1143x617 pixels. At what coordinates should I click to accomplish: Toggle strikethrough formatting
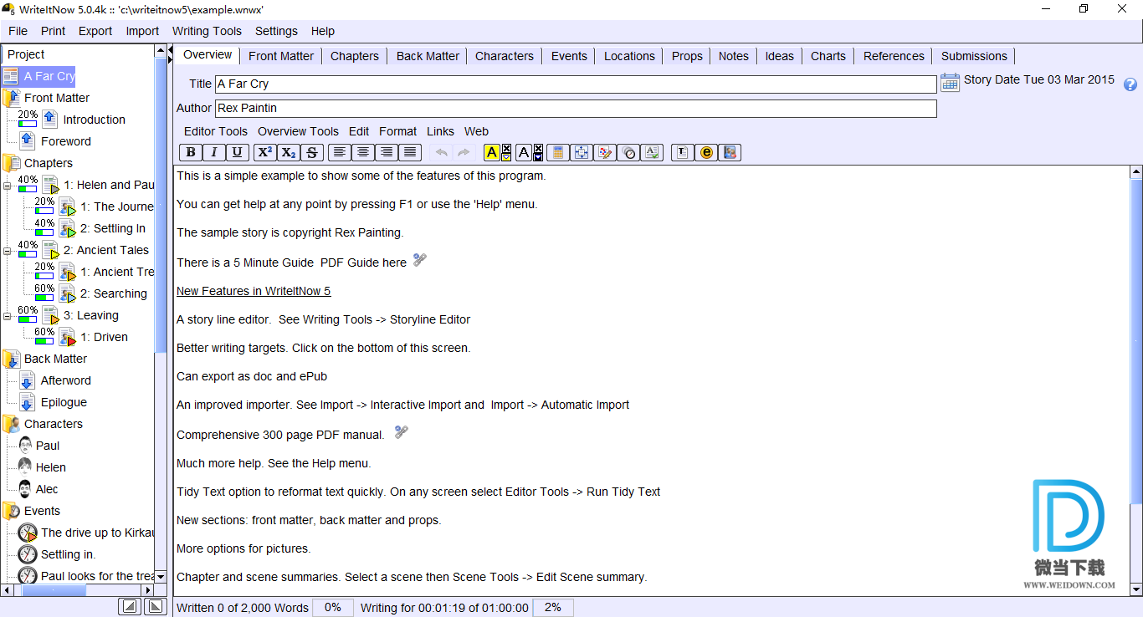pyautogui.click(x=312, y=152)
